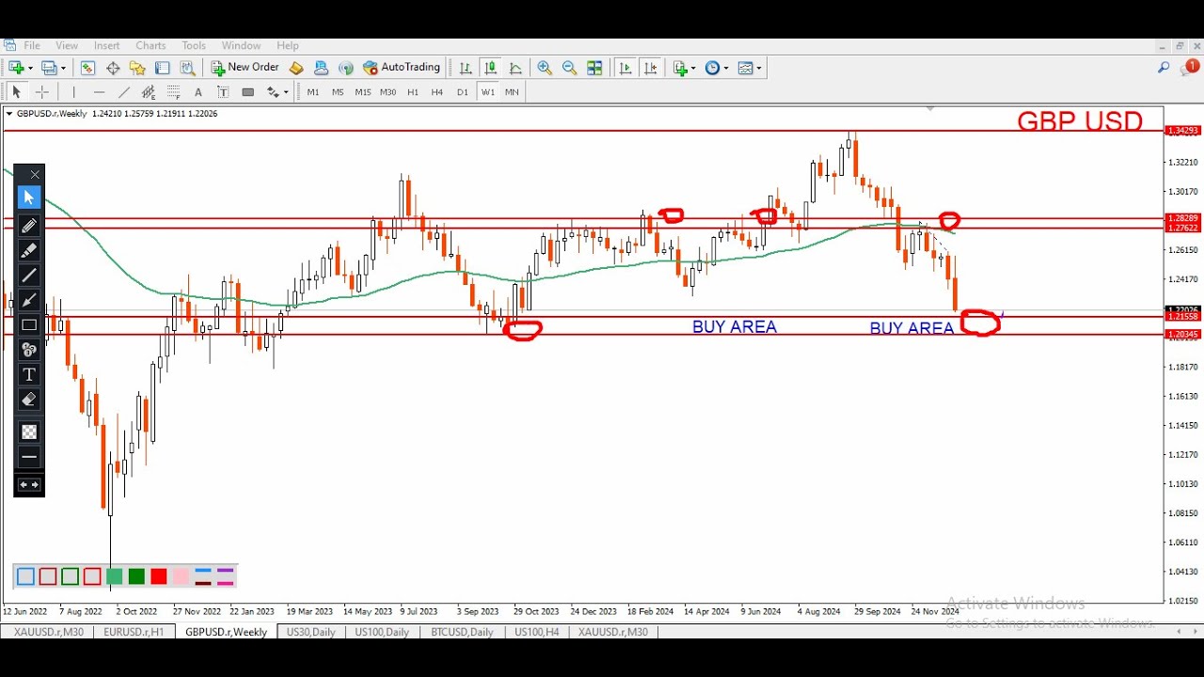This screenshot has width=1204, height=677.
Task: Toggle the AutoTrading button
Action: [x=402, y=68]
